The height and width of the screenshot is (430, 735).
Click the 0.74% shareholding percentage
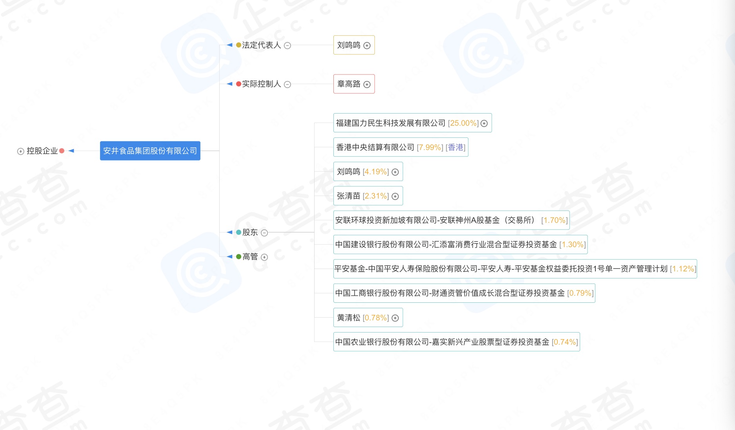point(565,342)
